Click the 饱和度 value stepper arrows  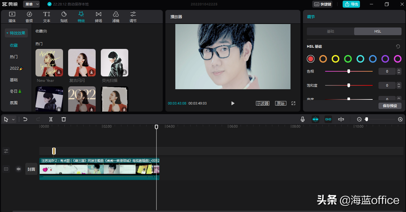(399, 85)
